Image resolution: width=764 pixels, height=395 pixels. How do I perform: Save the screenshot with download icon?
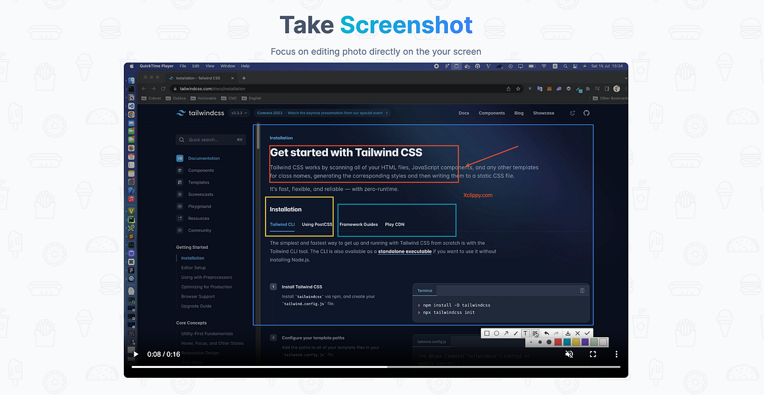(568, 333)
